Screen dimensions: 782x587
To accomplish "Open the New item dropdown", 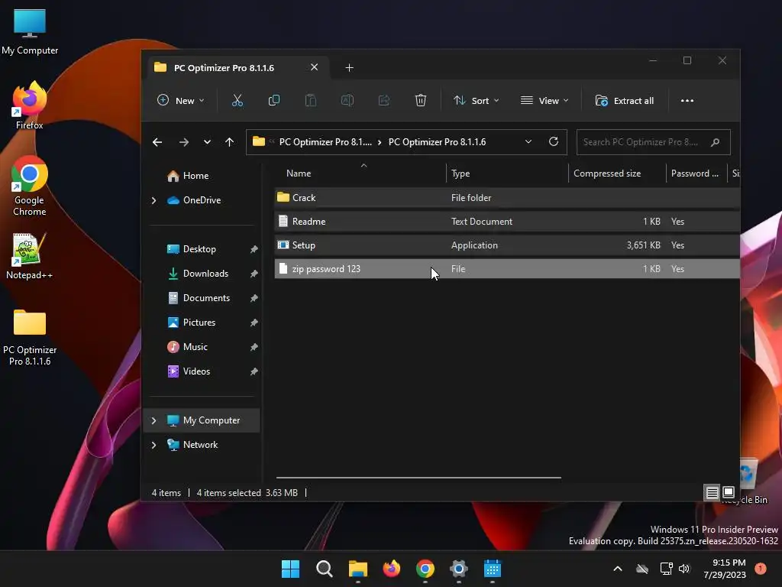I will pos(180,101).
